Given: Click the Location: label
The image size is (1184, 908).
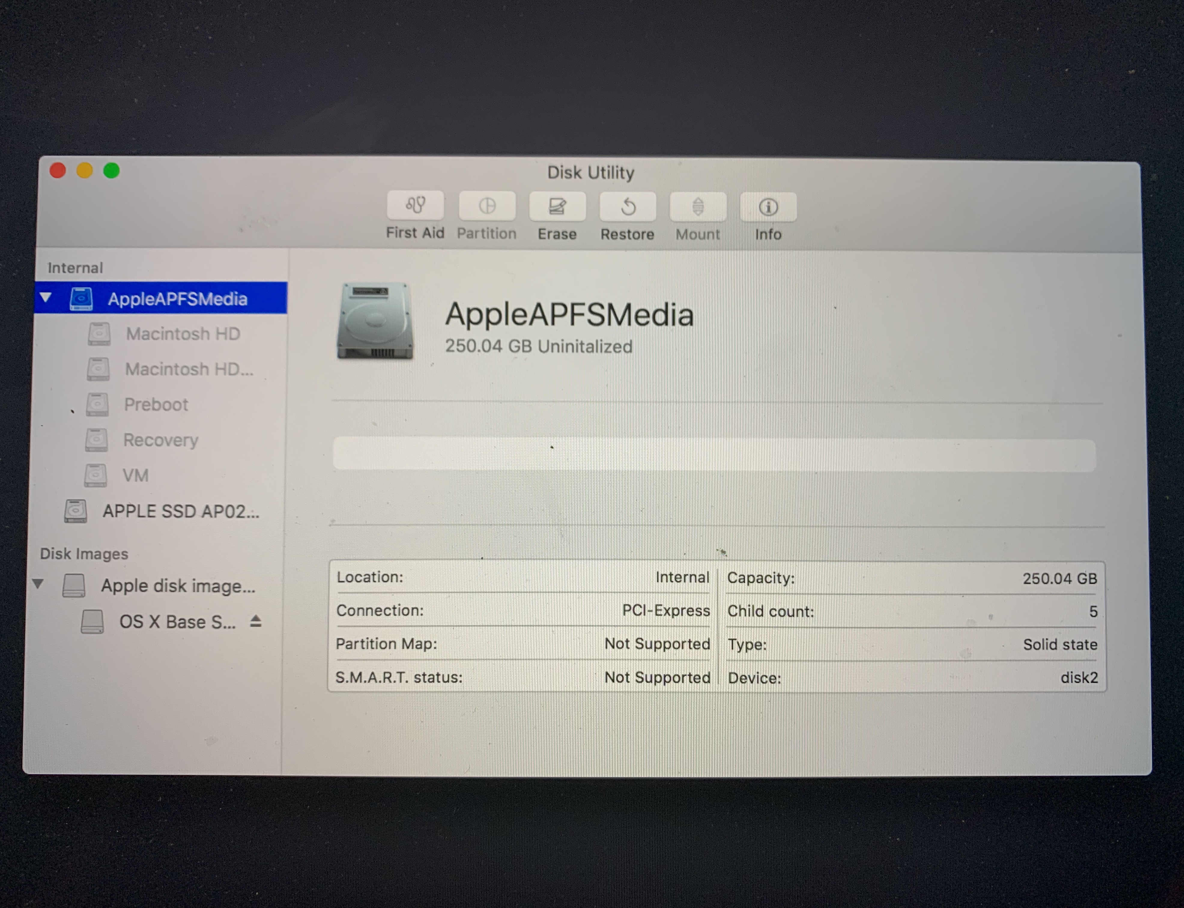Looking at the screenshot, I should 370,577.
